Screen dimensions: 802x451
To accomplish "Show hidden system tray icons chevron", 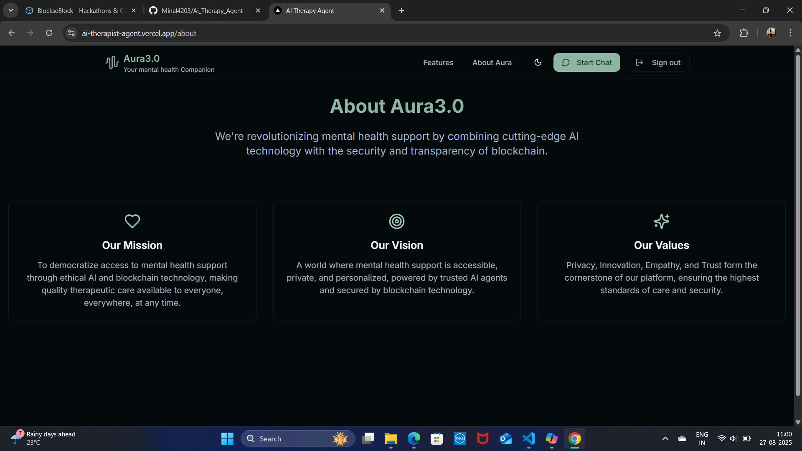I will [665, 438].
